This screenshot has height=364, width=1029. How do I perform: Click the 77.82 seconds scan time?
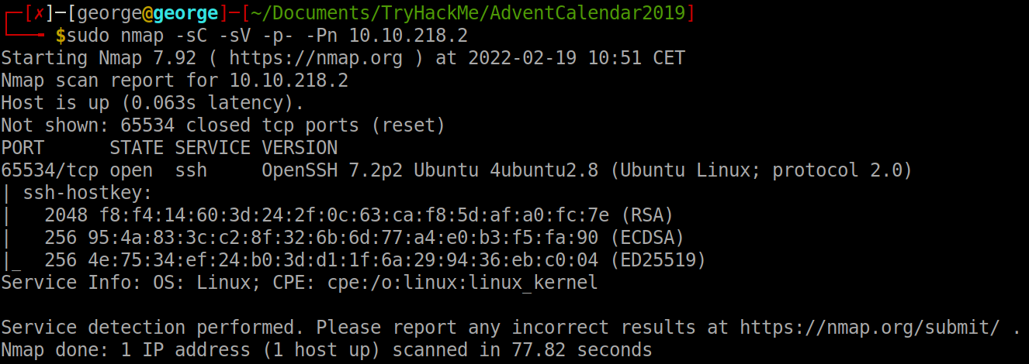[x=587, y=349]
